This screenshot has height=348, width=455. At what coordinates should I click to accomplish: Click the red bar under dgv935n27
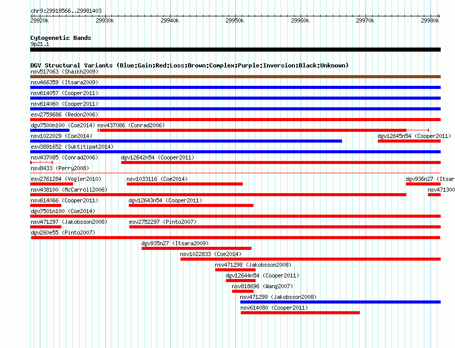pyautogui.click(x=196, y=248)
